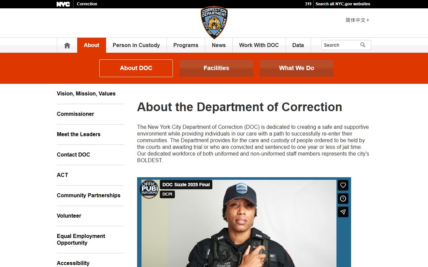The height and width of the screenshot is (267, 428).
Task: Open the News nav tab
Action: [219, 45]
